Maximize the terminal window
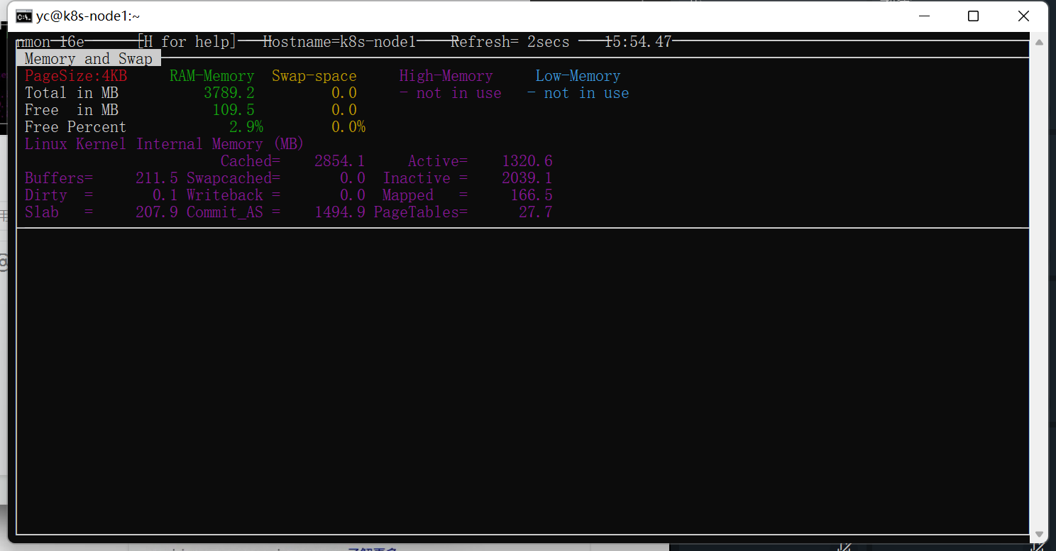This screenshot has width=1056, height=551. point(973,16)
